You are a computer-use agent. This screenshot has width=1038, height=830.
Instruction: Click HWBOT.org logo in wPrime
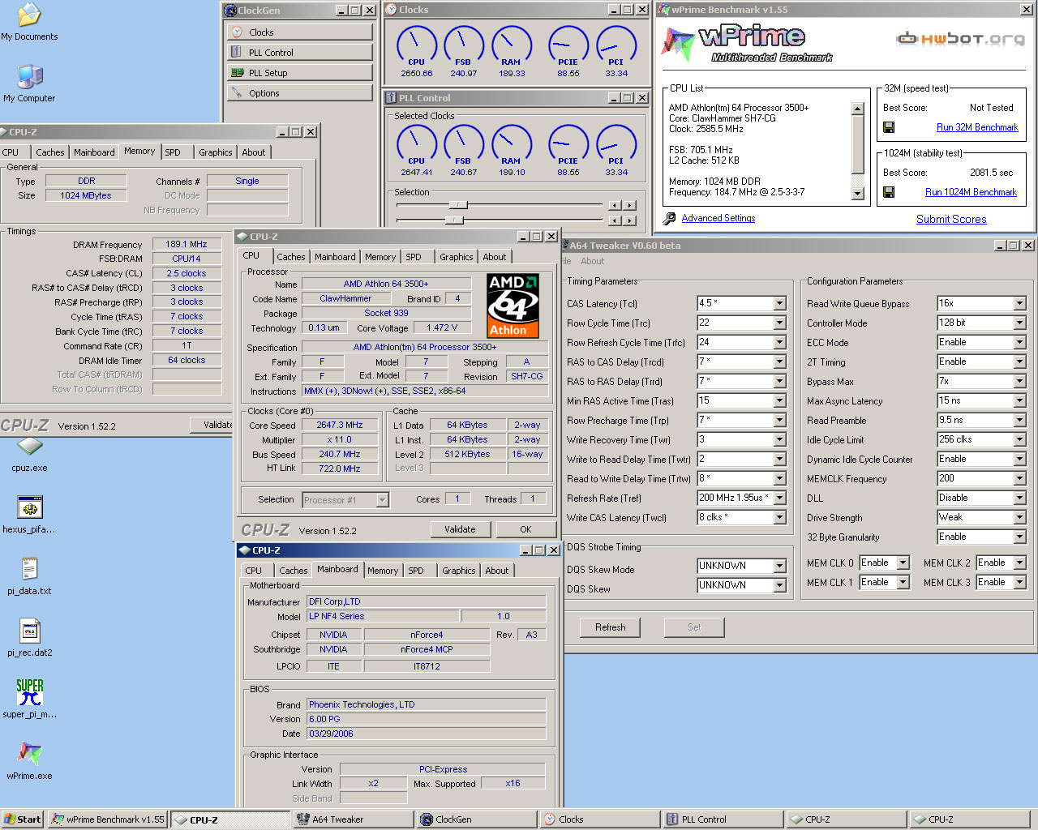960,38
